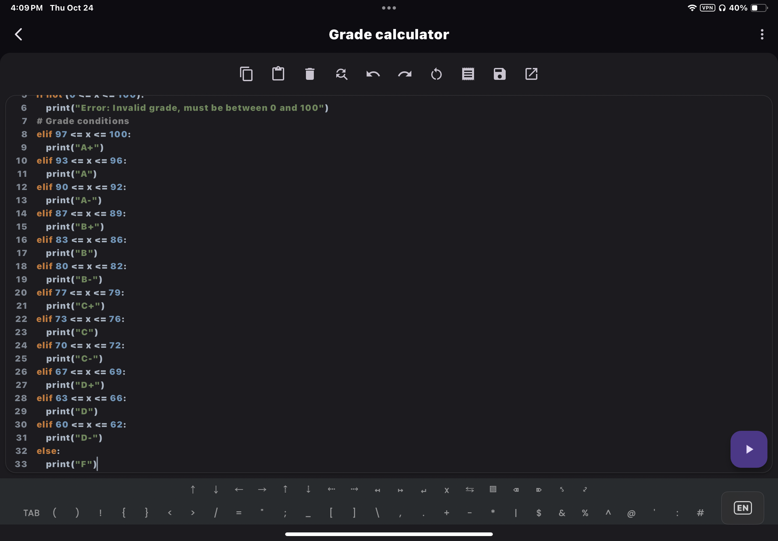Tap the top center three-dot multitasking handle
This screenshot has height=541, width=778.
(x=389, y=8)
